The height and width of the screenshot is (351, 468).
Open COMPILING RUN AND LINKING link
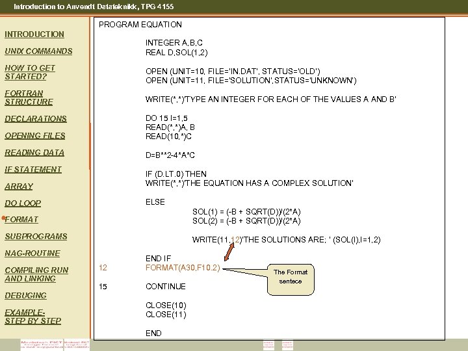(36, 274)
